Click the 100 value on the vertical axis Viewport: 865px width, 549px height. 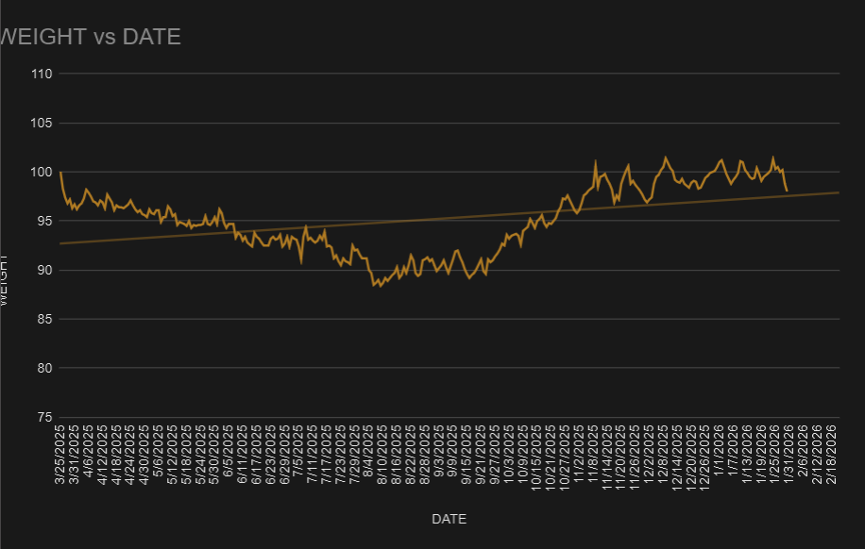(42, 172)
